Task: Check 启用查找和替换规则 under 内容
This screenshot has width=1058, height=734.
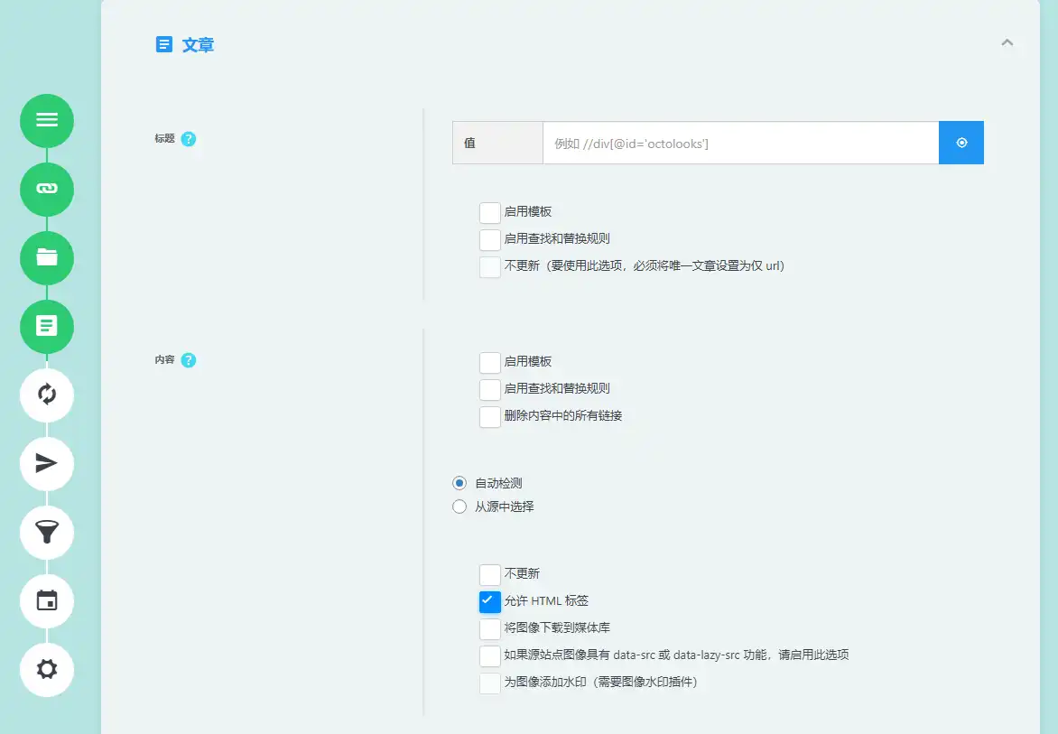Action: tap(489, 389)
